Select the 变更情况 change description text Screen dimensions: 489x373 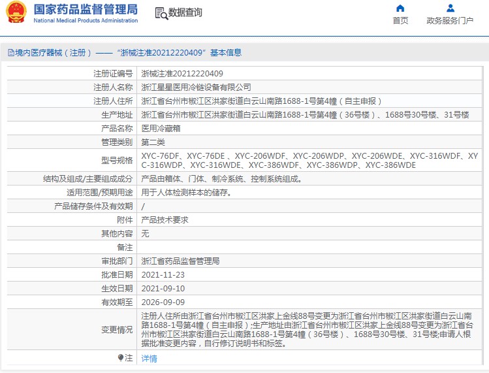point(308,330)
